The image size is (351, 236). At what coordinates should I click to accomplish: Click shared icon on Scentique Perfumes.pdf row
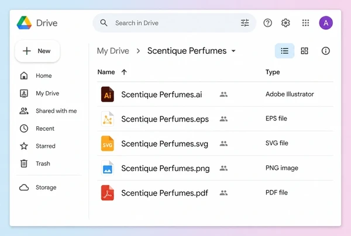(223, 193)
